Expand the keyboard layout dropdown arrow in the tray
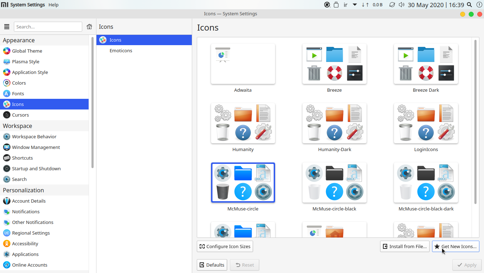This screenshot has width=484, height=273. [x=355, y=5]
